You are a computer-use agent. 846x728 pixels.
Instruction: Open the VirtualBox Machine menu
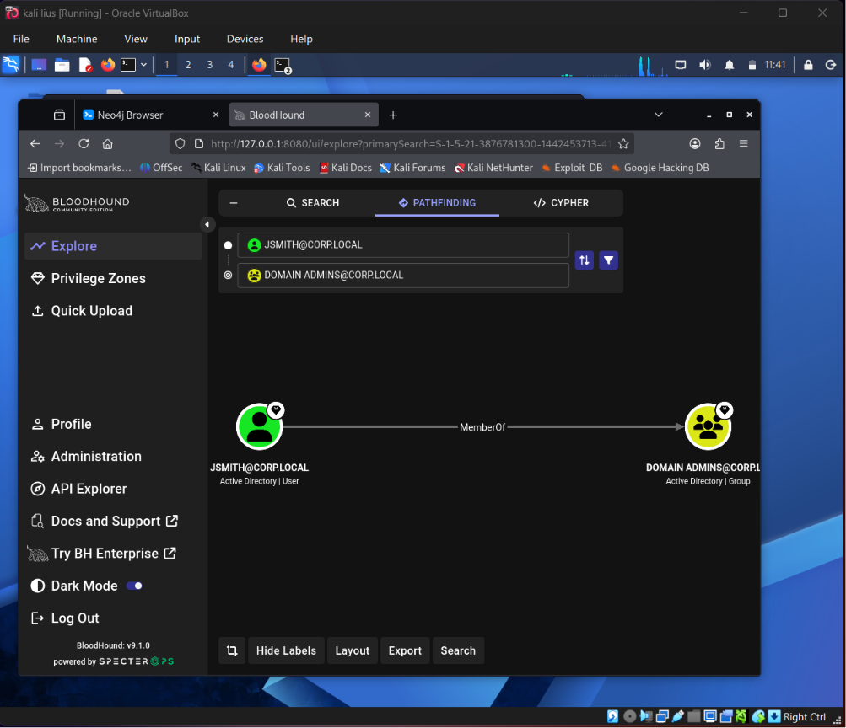pyautogui.click(x=77, y=39)
